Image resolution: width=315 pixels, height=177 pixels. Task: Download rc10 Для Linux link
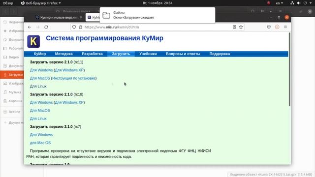38,118
